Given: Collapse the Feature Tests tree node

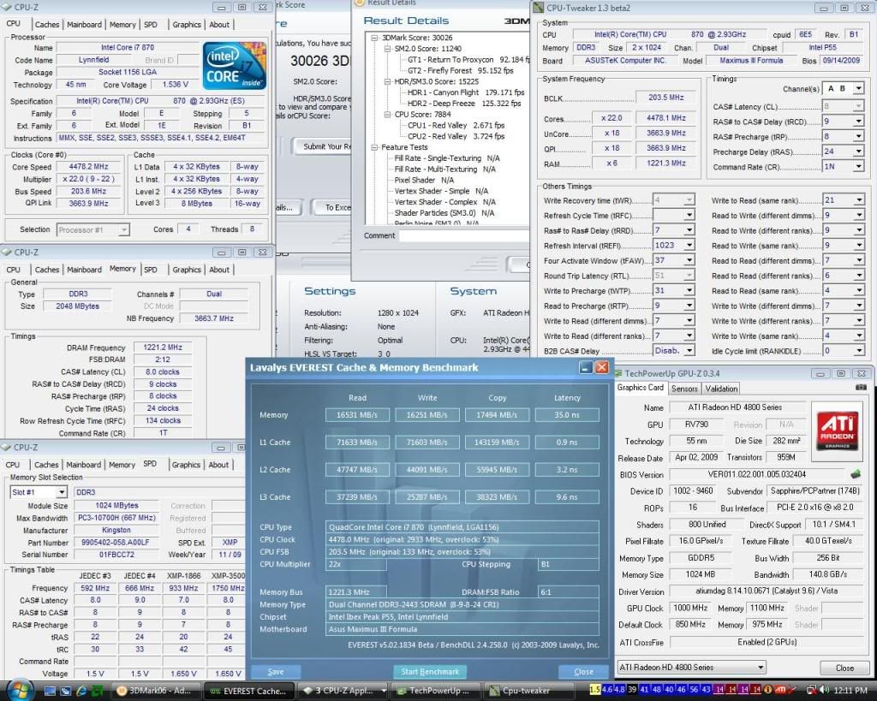Looking at the screenshot, I should tap(374, 147).
